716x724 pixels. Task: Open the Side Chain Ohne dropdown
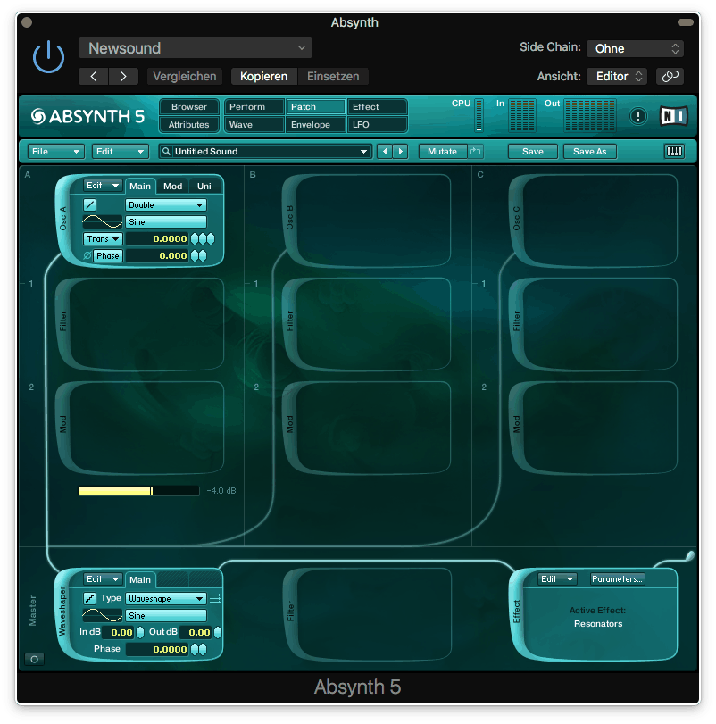click(636, 48)
